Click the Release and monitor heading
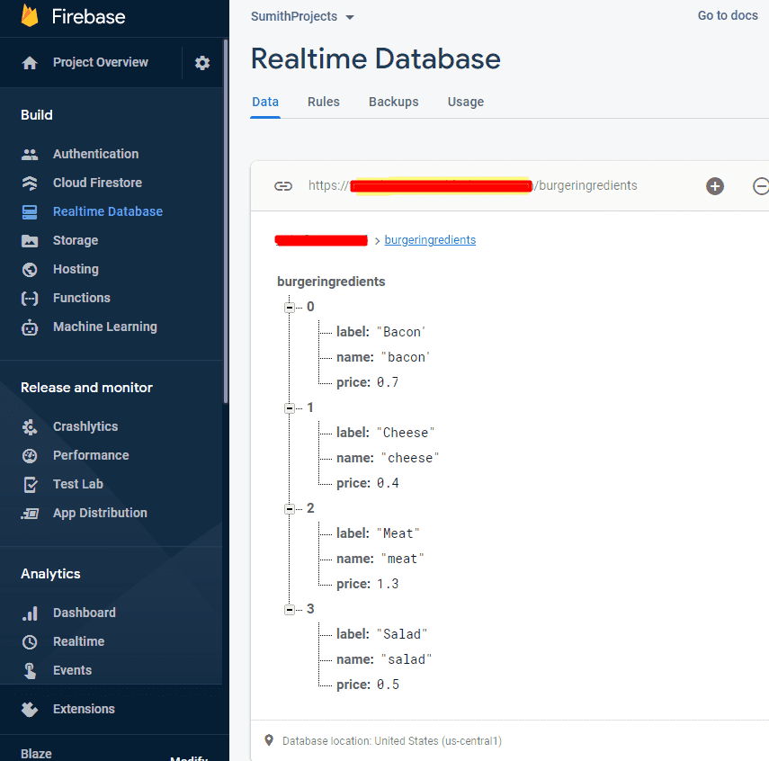Image resolution: width=769 pixels, height=761 pixels. 87,388
